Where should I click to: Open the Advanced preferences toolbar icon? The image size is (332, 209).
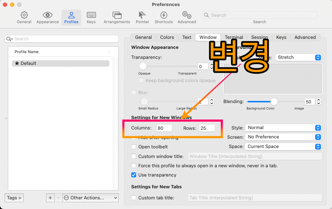click(x=187, y=17)
